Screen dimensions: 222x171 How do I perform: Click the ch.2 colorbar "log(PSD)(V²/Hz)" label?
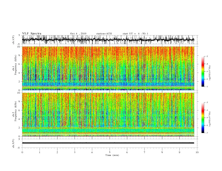tap(210, 119)
